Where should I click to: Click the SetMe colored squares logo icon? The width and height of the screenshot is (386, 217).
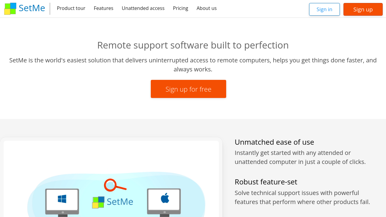tap(10, 9)
